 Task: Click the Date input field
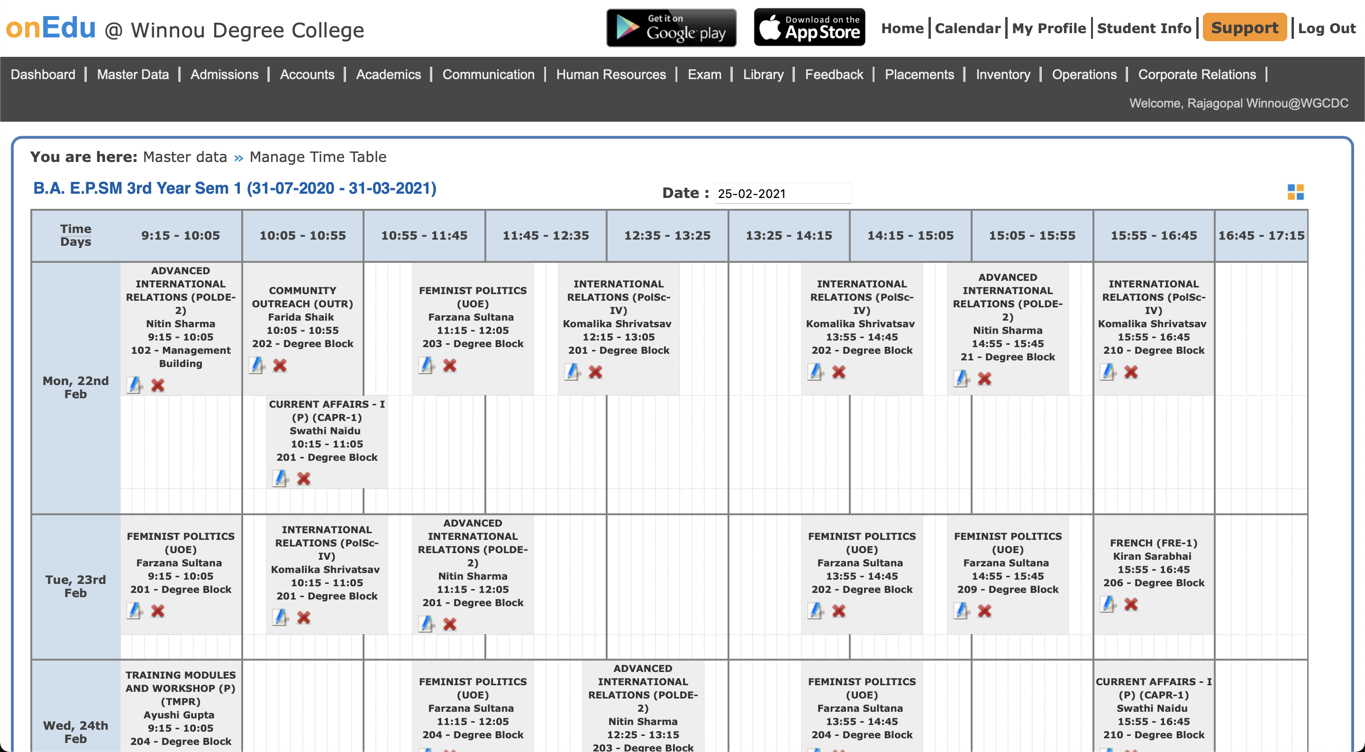point(782,194)
